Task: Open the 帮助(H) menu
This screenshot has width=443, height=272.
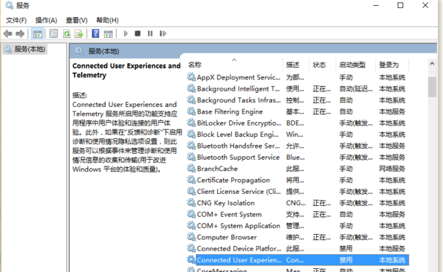Action: click(x=107, y=20)
